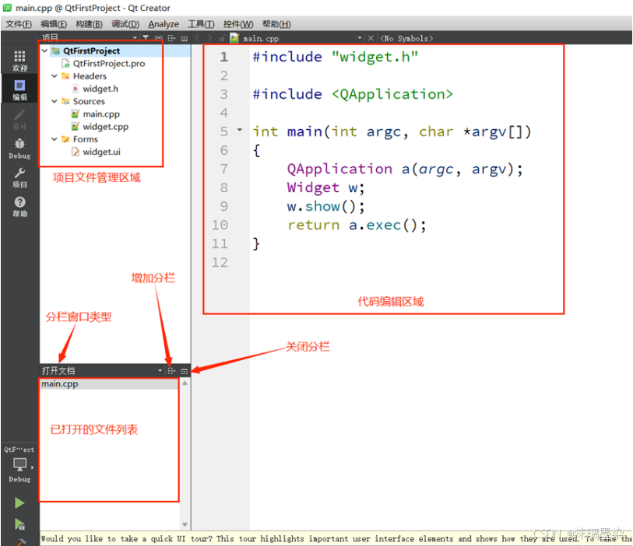Image resolution: width=633 pixels, height=546 pixels.
Task: Filter the project tree with funnel icon
Action: click(x=146, y=38)
